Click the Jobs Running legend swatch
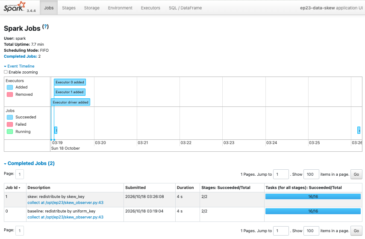 click(10, 132)
